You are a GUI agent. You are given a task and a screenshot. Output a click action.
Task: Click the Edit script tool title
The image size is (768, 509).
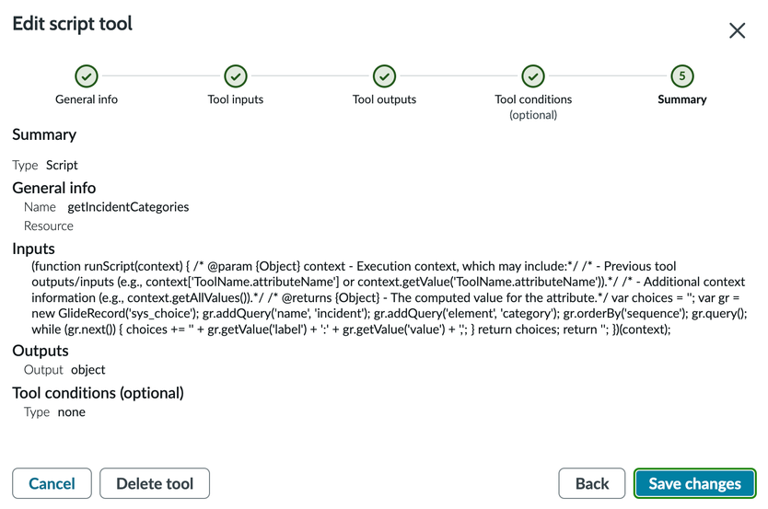[x=73, y=24]
